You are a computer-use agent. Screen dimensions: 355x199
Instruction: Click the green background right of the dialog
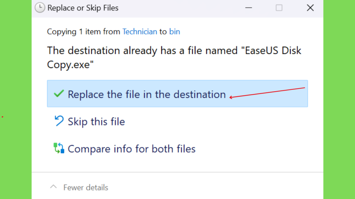339,99
